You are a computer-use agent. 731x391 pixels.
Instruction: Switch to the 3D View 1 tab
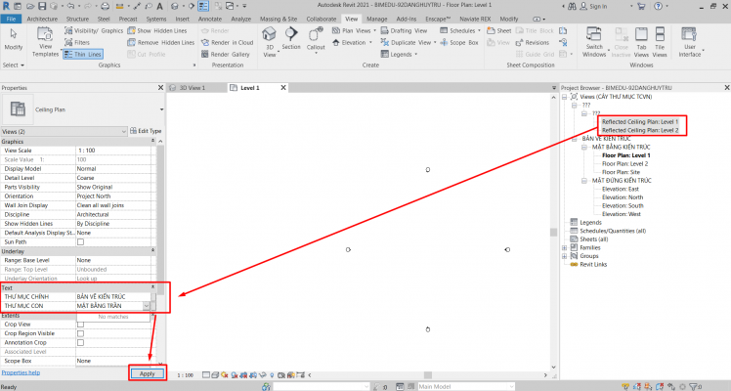pyautogui.click(x=193, y=88)
